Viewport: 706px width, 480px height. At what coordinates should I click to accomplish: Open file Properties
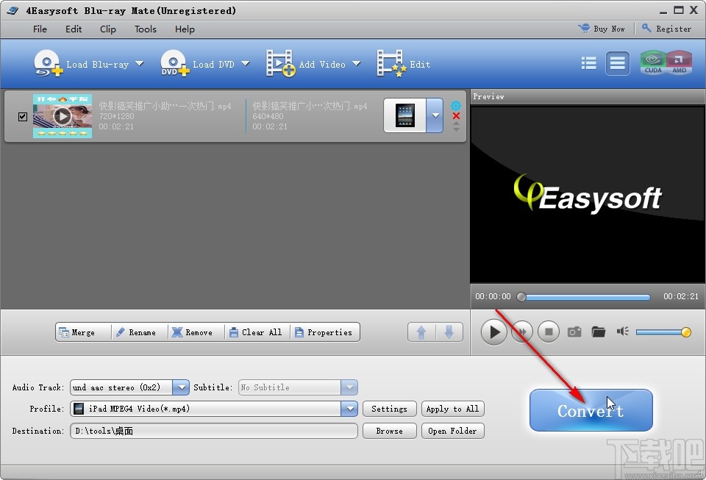point(325,332)
